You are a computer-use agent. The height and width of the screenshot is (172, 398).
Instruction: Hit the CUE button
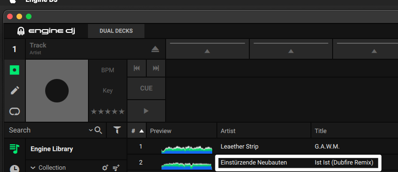[146, 88]
